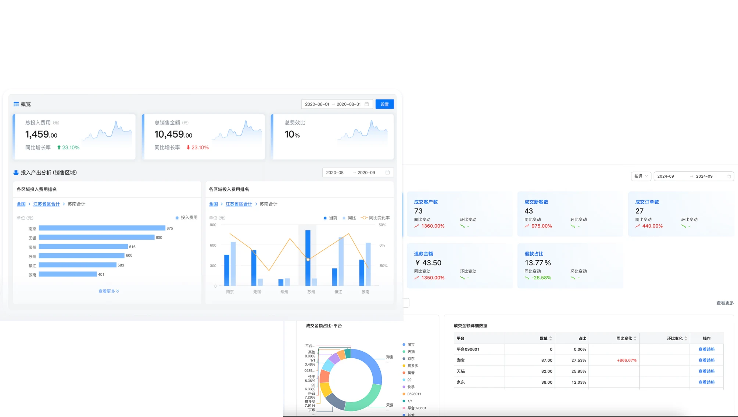Click 江苏省区合计 breadcrumb in right chart panel
The height and width of the screenshot is (417, 738).
(239, 204)
